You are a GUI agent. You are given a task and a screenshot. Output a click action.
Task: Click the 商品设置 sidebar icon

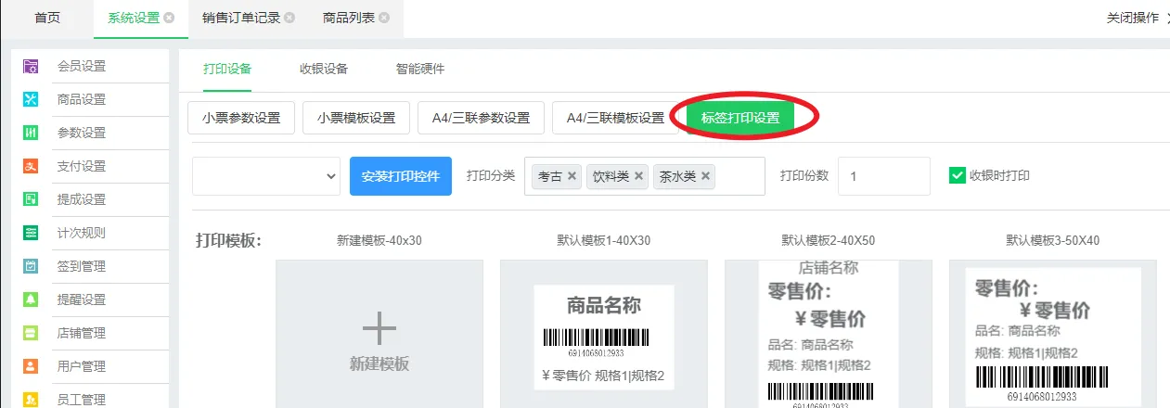[x=31, y=100]
